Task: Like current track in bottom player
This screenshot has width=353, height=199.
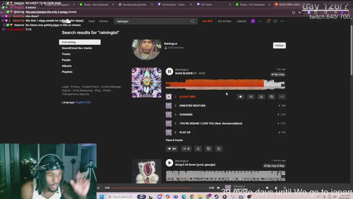Action: click(267, 188)
